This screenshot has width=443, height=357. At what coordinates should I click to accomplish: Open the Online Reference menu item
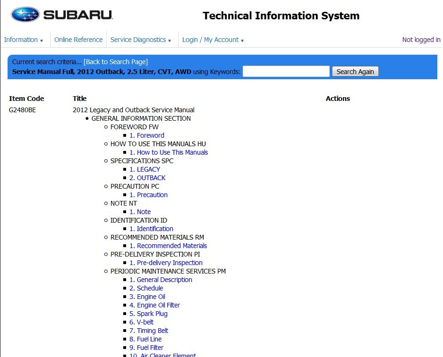click(x=78, y=40)
